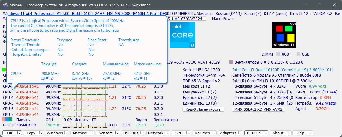Open the Volumes button dropdown arrow
This screenshot has height=137, width=342.
[214, 133]
